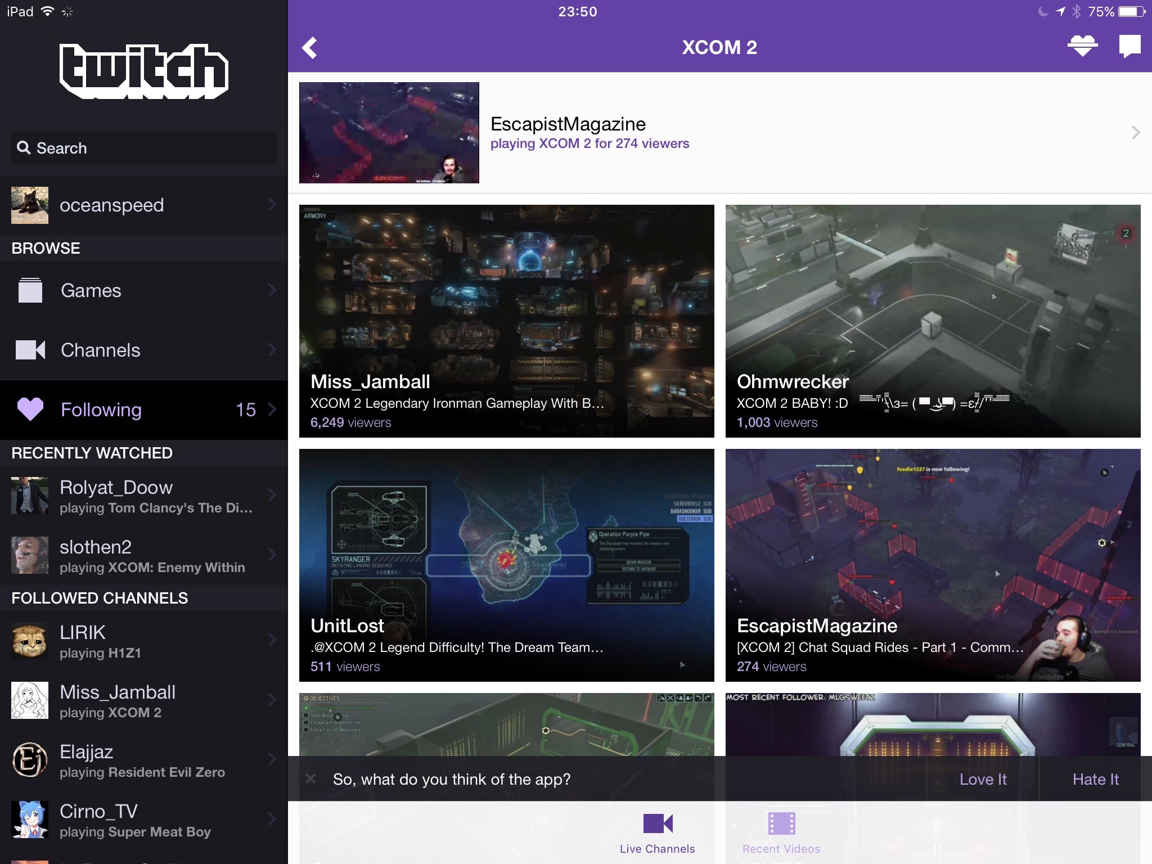This screenshot has width=1152, height=864.
Task: Open Miss_Jamball stream thumbnail
Action: coord(506,321)
